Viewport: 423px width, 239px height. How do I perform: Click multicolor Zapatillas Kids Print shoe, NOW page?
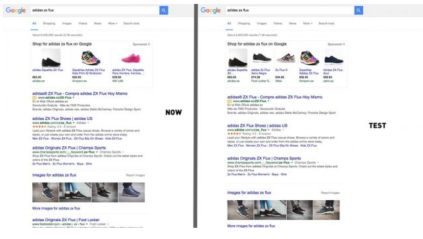[x=90, y=57]
